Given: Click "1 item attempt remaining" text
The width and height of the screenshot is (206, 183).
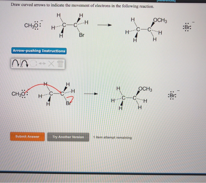Looking at the screenshot, I should 112,137.
